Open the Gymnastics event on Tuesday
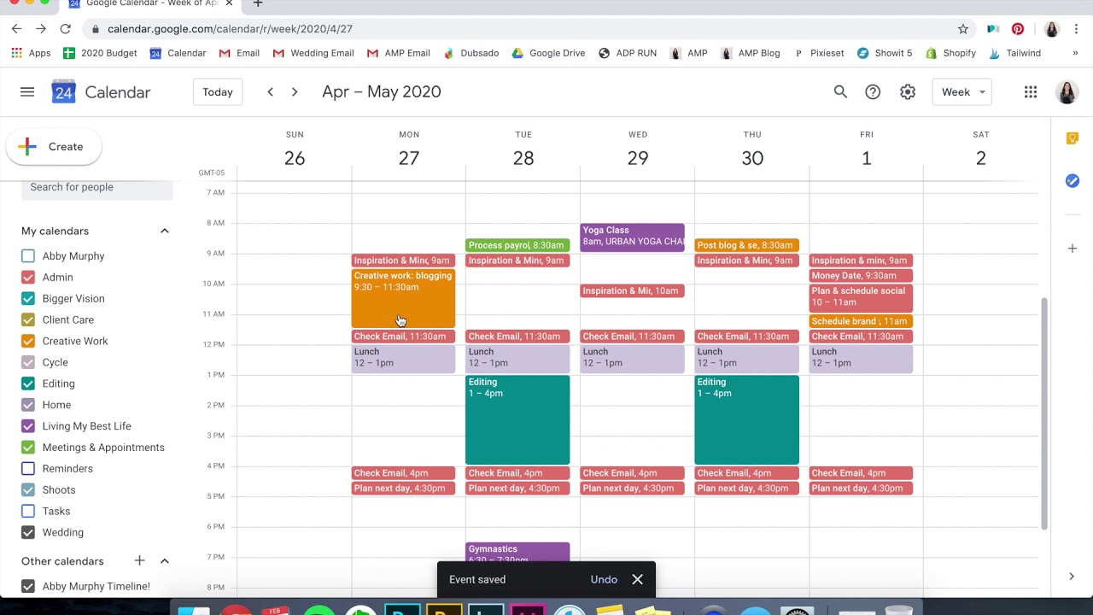 point(517,552)
